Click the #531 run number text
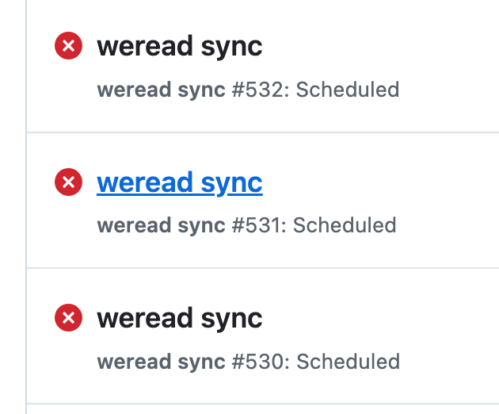This screenshot has height=414, width=499. [259, 225]
